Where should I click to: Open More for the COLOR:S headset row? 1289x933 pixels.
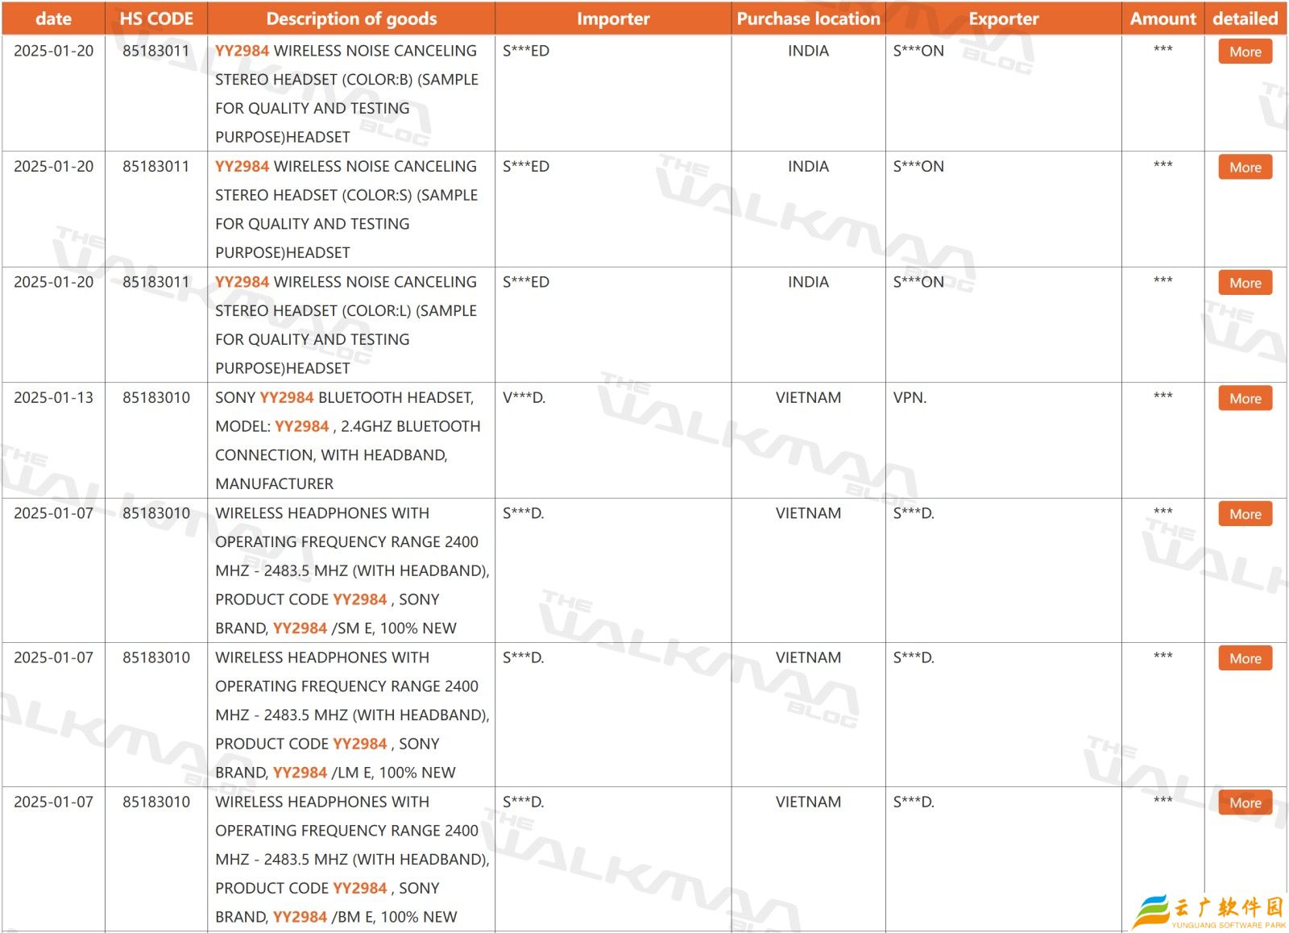coord(1245,168)
